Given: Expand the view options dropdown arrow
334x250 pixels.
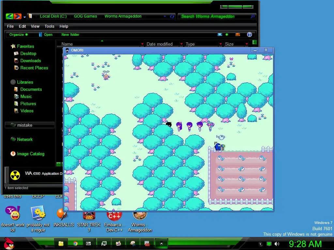Looking at the screenshot, I should tap(227, 35).
